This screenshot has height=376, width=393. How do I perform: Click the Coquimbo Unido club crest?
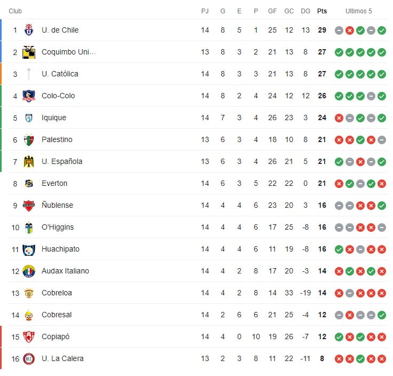pos(29,52)
